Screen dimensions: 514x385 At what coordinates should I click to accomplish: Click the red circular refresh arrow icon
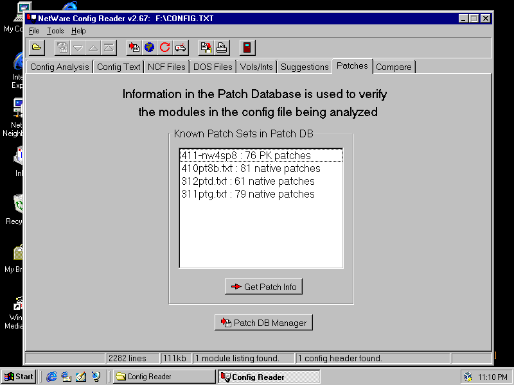[x=165, y=47]
